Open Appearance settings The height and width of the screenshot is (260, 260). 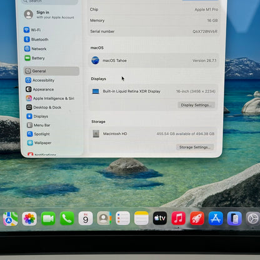pyautogui.click(x=40, y=89)
